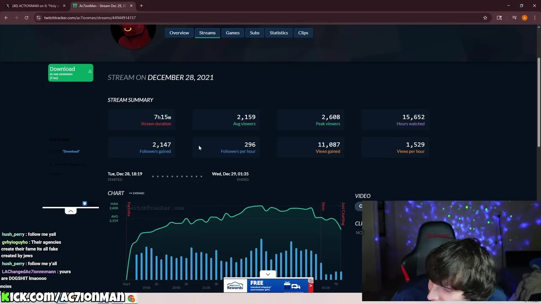This screenshot has height=304, width=541.
Task: Click the Slots marker on the chart
Action: (323, 206)
